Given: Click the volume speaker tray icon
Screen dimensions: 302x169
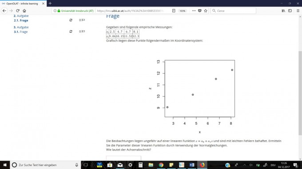Looking at the screenshot, I should coord(251,165).
